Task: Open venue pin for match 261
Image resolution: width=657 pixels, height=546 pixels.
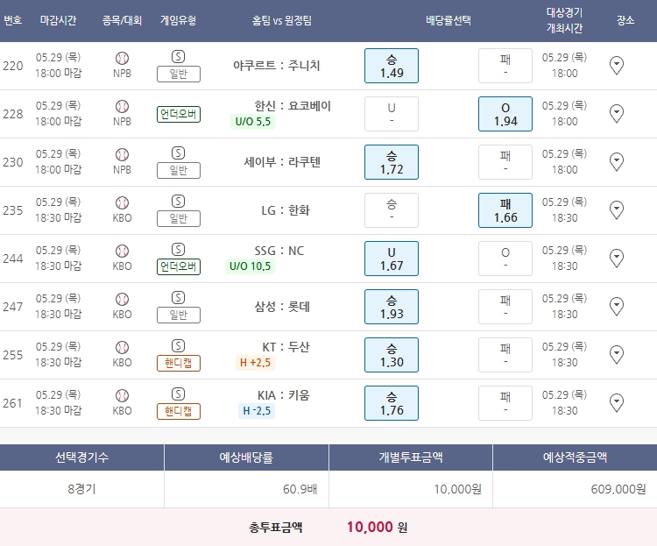Action: click(616, 402)
